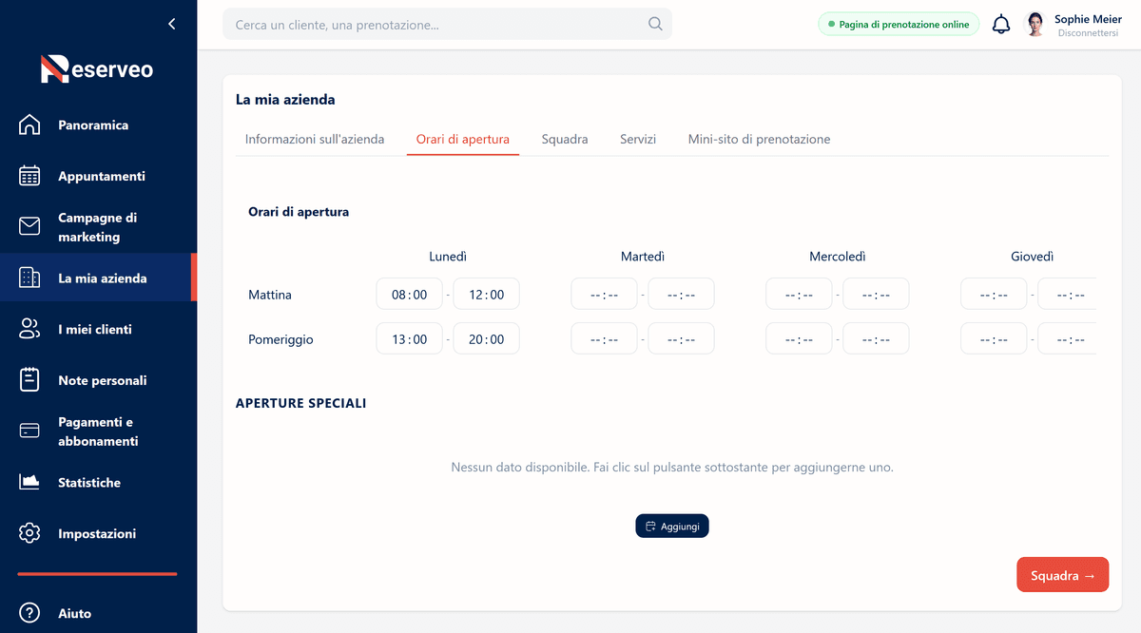Click Sophie Meier's profile avatar

1035,25
